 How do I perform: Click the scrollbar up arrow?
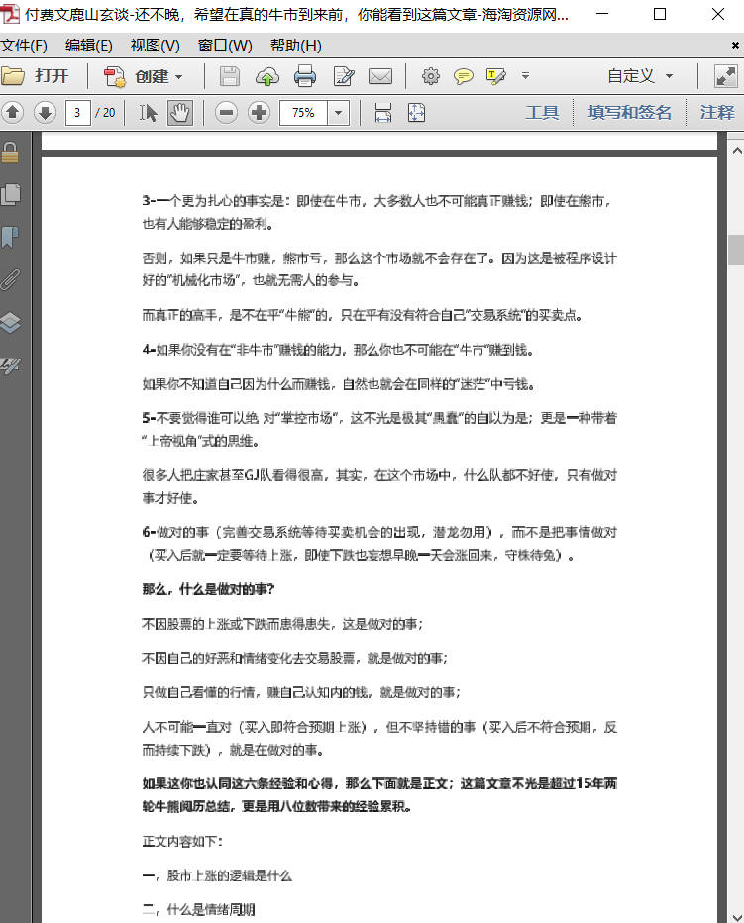[x=736, y=151]
